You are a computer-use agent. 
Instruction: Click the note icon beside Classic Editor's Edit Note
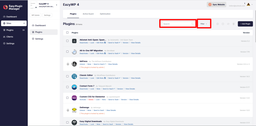[105, 78]
